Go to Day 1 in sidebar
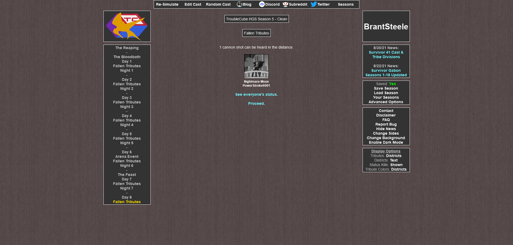Viewport: 513px width, 245px height. [127, 62]
